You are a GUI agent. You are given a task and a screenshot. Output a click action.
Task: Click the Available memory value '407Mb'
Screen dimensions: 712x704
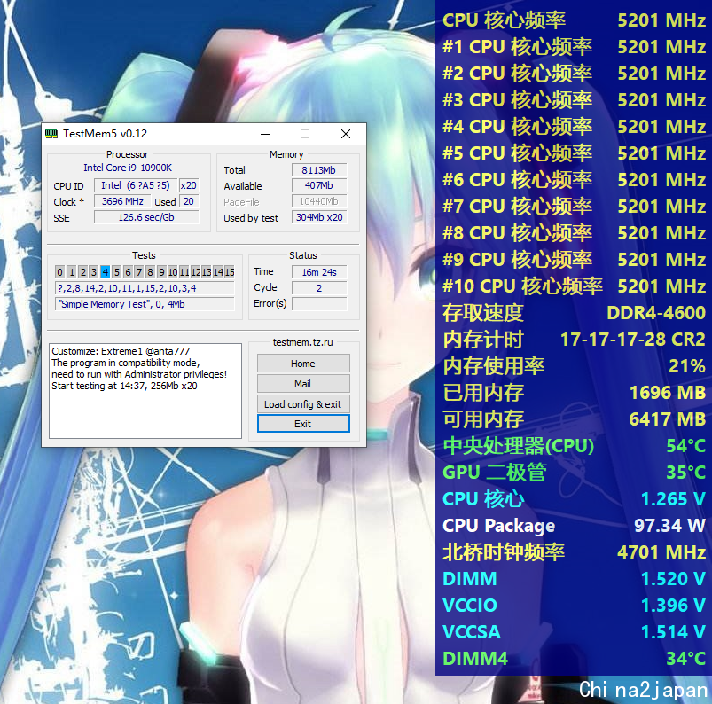pyautogui.click(x=319, y=185)
